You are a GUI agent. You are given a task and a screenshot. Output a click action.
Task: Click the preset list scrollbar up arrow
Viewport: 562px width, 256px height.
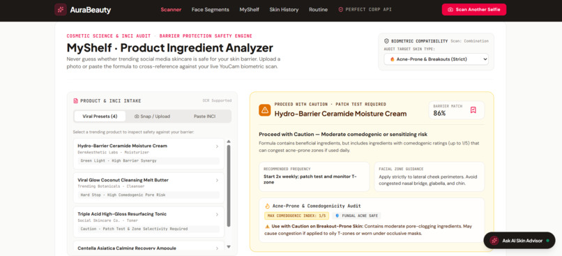click(229, 142)
